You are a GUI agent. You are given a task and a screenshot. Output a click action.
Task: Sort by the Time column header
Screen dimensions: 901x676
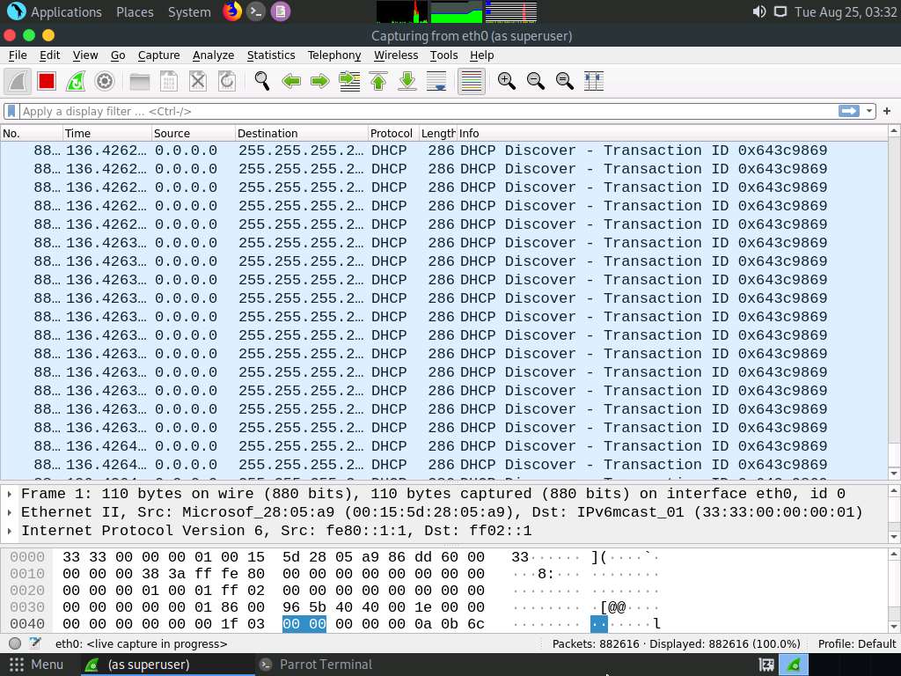pos(106,134)
